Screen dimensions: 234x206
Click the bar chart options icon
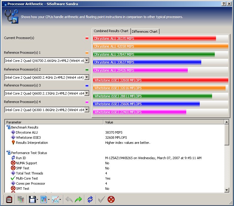[x=44, y=199]
